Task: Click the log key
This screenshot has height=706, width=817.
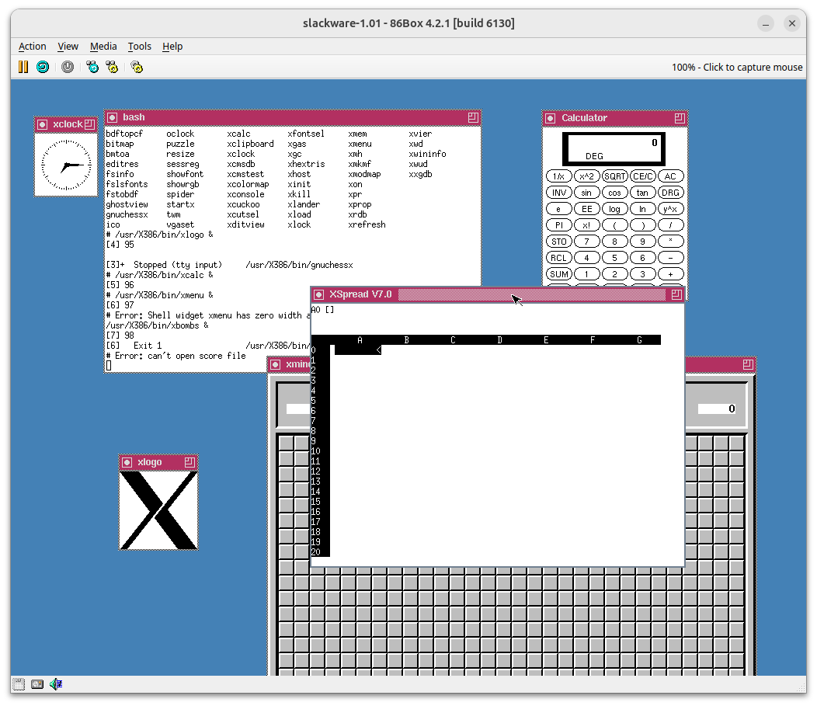Action: tap(615, 209)
